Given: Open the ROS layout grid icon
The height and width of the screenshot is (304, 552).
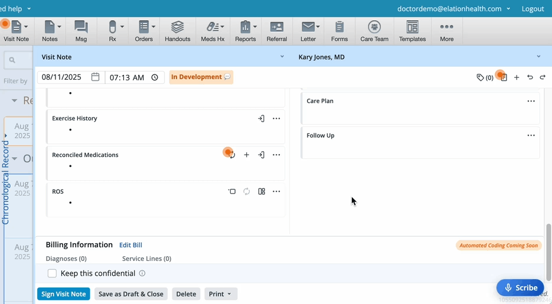Looking at the screenshot, I should pos(262,191).
